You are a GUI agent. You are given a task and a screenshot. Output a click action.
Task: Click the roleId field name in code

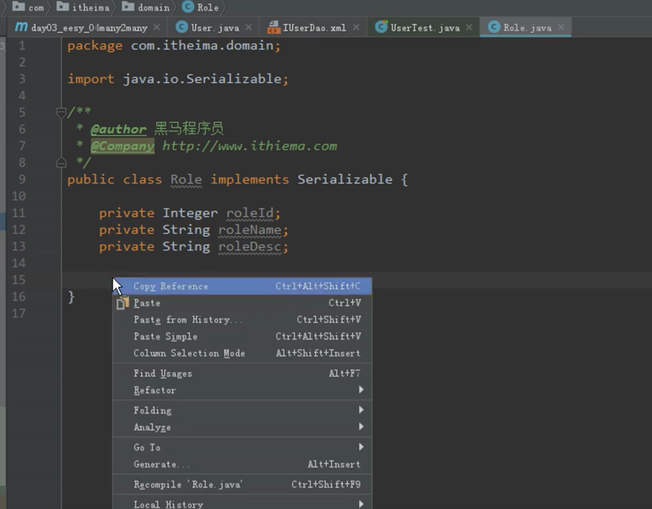coord(250,213)
